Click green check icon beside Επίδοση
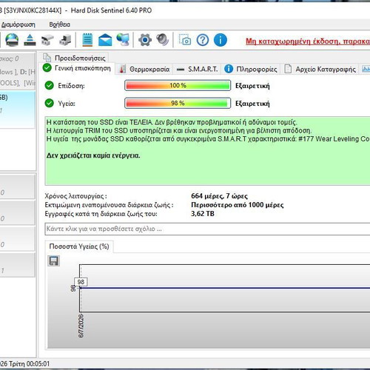This screenshot has height=370, width=370. [49, 85]
